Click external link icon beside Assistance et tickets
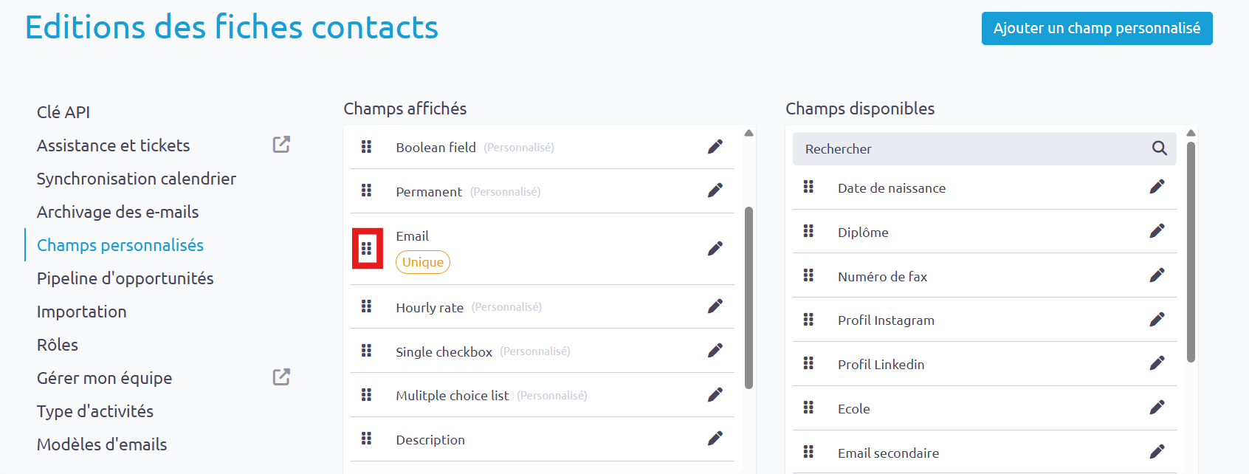 tap(281, 145)
